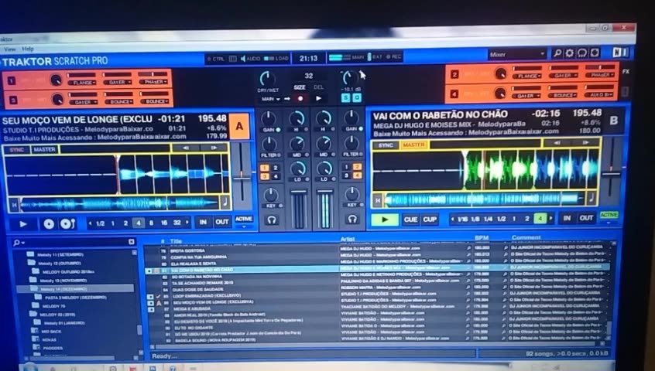Toggle MASTER on Deck A
Viewport: 655px width, 371px height.
(x=45, y=149)
